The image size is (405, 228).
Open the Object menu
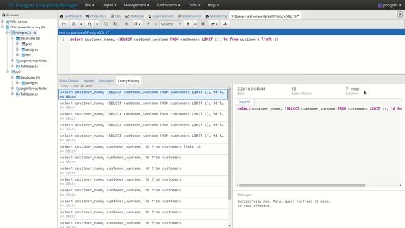109,5
